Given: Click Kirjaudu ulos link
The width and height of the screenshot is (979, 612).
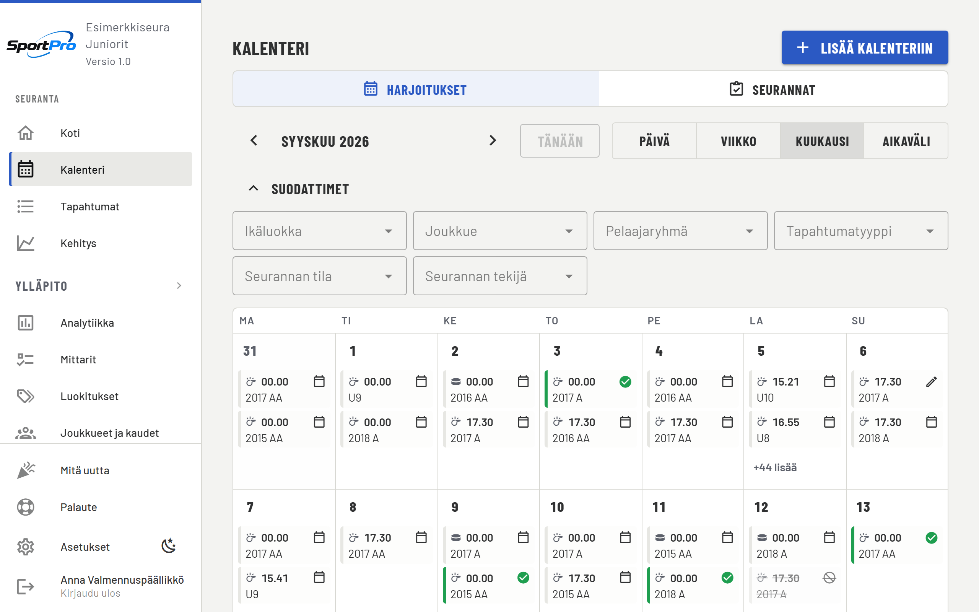Looking at the screenshot, I should (91, 593).
